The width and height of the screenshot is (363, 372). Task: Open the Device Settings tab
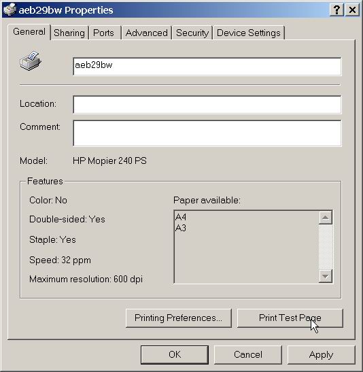pyautogui.click(x=249, y=33)
